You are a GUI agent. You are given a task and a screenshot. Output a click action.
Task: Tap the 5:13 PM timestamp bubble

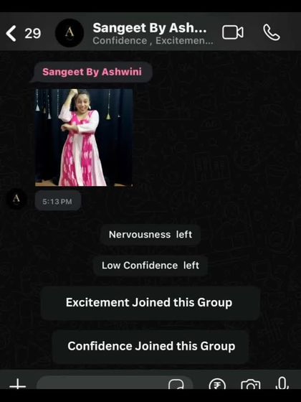point(57,202)
